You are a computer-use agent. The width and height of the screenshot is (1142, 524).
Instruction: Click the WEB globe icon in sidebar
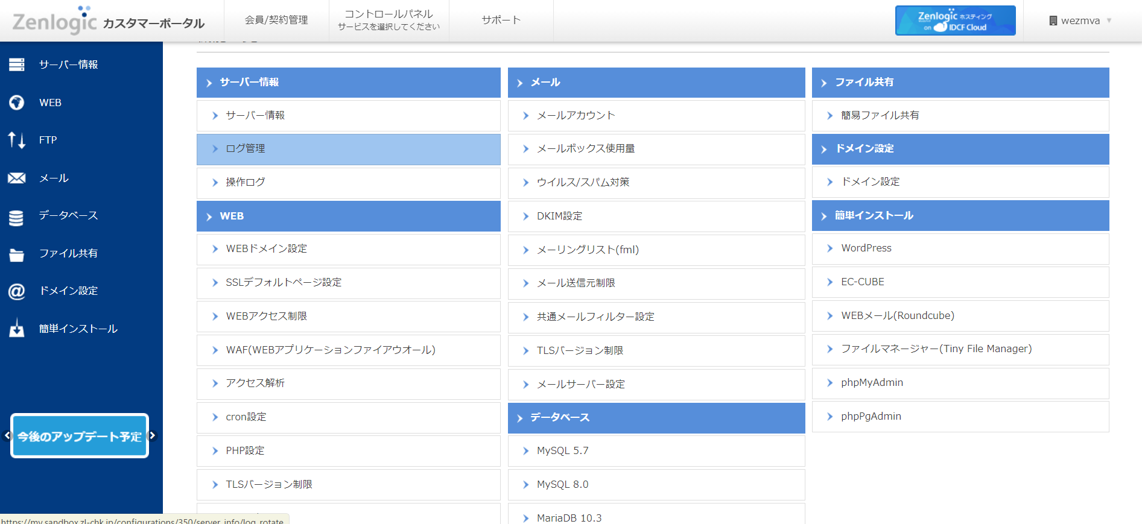click(17, 103)
